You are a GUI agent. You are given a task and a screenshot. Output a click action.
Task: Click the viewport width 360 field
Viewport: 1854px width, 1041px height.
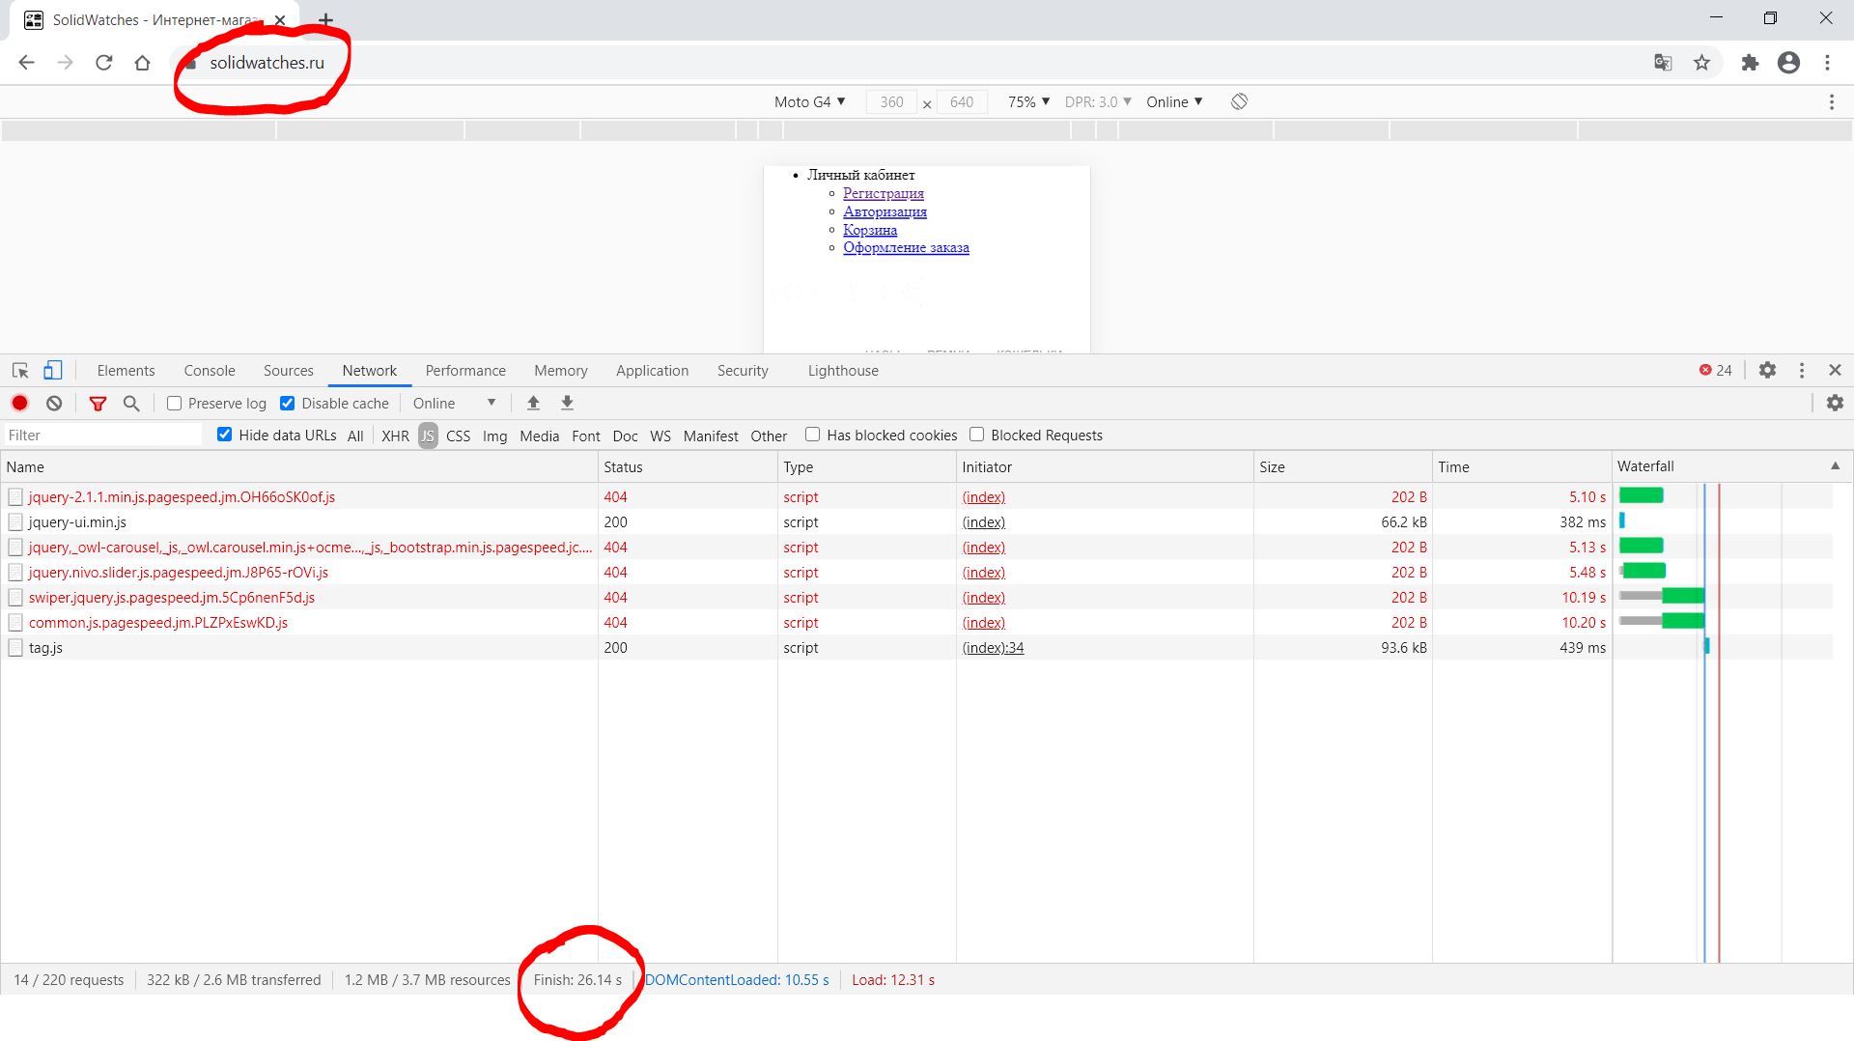(891, 101)
